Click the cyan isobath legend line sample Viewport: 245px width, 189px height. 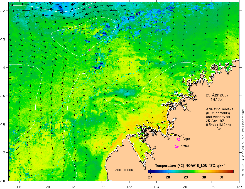pyautogui.click(x=121, y=173)
